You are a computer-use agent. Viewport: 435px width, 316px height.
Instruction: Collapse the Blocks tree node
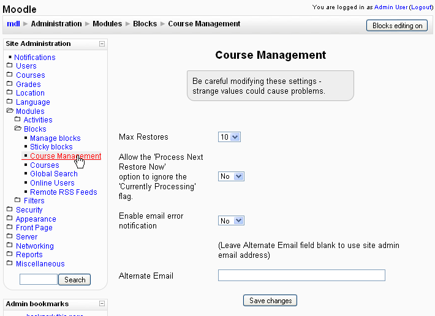point(35,129)
